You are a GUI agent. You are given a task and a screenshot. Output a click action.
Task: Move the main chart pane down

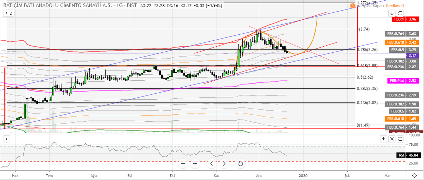[x=392, y=13]
